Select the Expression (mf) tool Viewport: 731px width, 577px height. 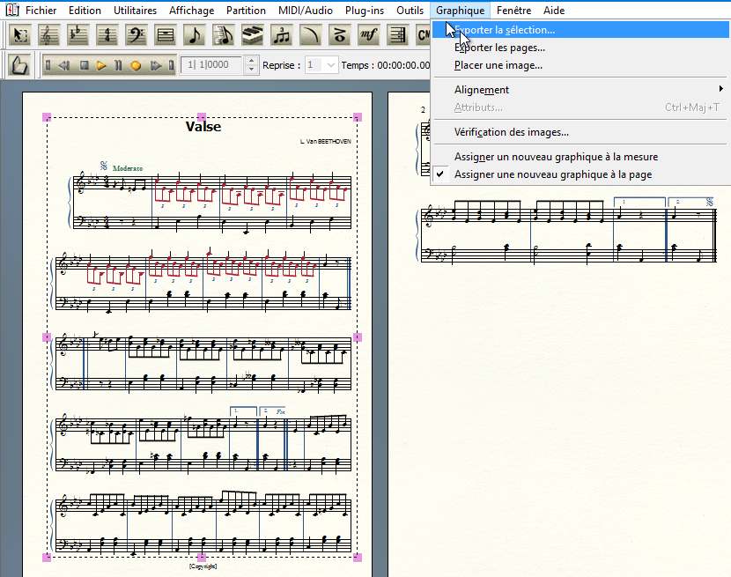pyautogui.click(x=368, y=36)
